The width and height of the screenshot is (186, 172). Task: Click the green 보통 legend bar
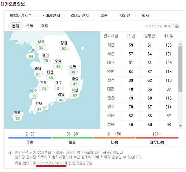(72, 138)
